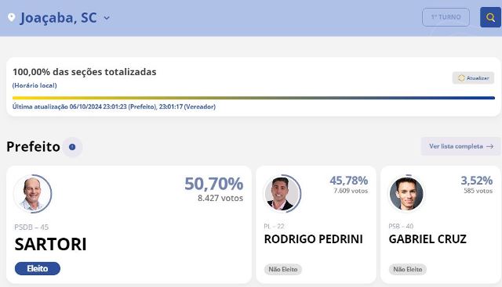The width and height of the screenshot is (502, 287).
Task: Click the 50,70% vote percentage
Action: (x=214, y=184)
